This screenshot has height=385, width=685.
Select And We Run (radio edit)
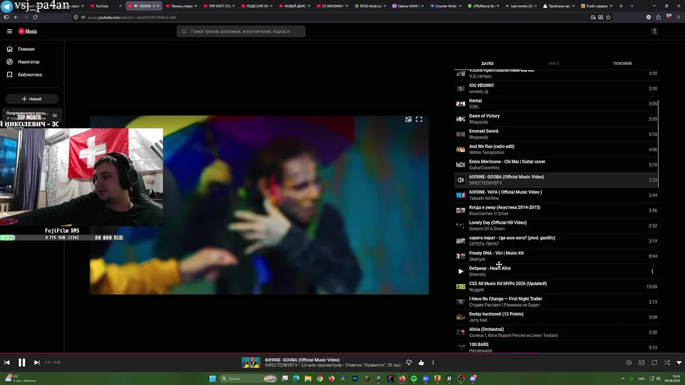[x=557, y=150]
